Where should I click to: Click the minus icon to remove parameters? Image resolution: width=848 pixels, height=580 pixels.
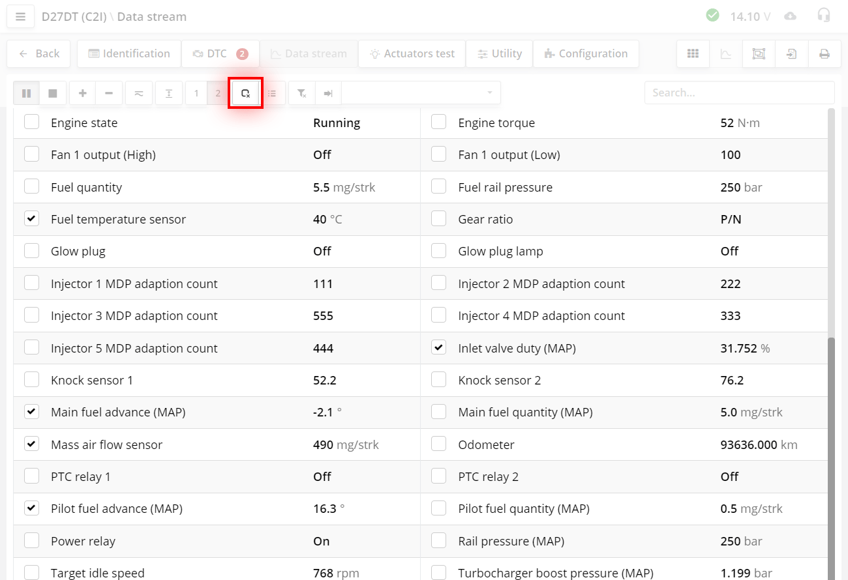coord(109,93)
